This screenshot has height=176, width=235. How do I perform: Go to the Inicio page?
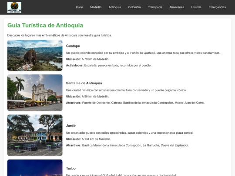[x=79, y=7]
